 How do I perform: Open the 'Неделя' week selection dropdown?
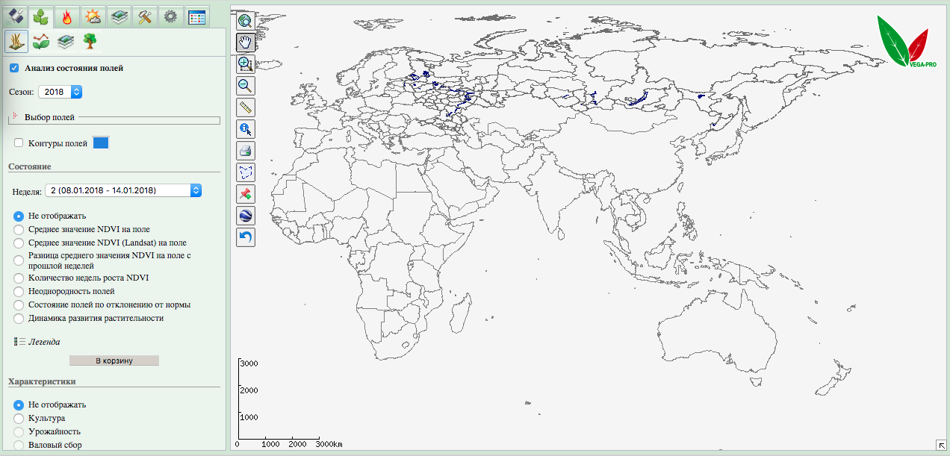pyautogui.click(x=123, y=190)
